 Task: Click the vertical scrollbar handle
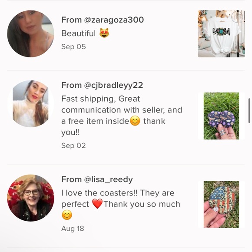pyautogui.click(x=249, y=110)
